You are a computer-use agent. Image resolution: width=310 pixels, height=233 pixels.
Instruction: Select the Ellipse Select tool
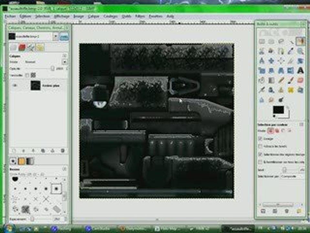click(271, 41)
